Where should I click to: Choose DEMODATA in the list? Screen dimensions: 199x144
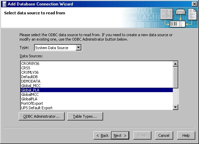tap(97, 81)
